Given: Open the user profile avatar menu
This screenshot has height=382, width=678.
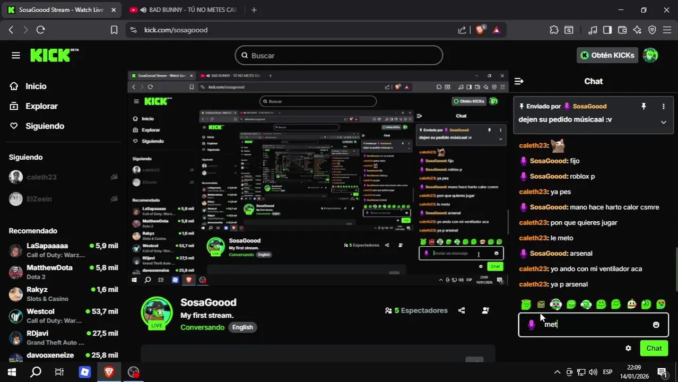Looking at the screenshot, I should [x=650, y=55].
